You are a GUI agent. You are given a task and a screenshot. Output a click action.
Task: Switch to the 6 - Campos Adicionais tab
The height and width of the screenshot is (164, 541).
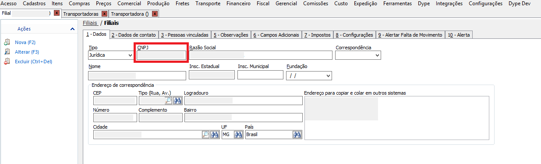click(276, 35)
